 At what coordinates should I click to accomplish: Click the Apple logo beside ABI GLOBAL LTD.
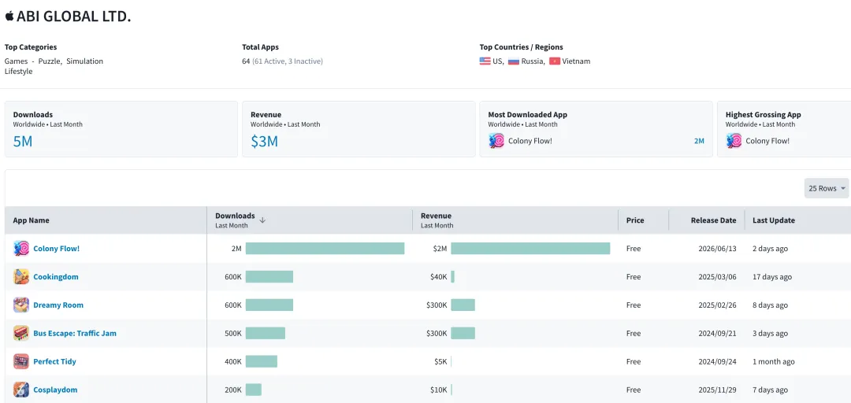9,17
